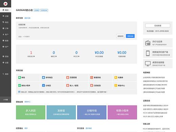Click the 营销 marketing sidebar icon

3,56
